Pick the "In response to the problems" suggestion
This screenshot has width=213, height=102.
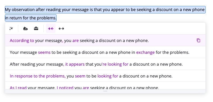coord(105,76)
